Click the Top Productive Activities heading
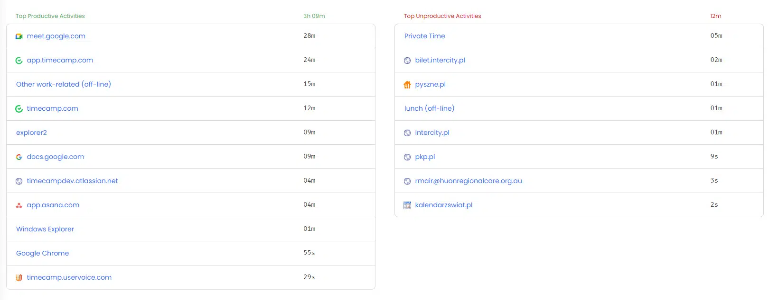 coord(50,16)
